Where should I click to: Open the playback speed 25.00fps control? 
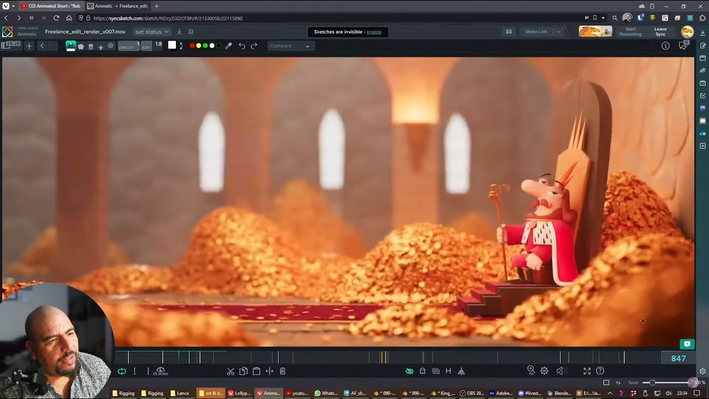[x=161, y=371]
